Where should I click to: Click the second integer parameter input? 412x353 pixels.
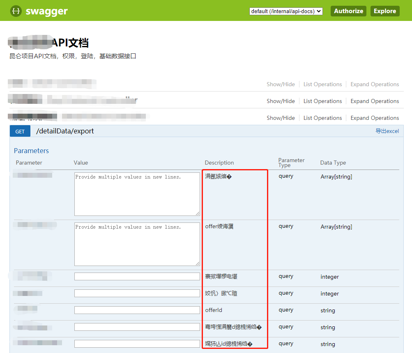click(137, 293)
